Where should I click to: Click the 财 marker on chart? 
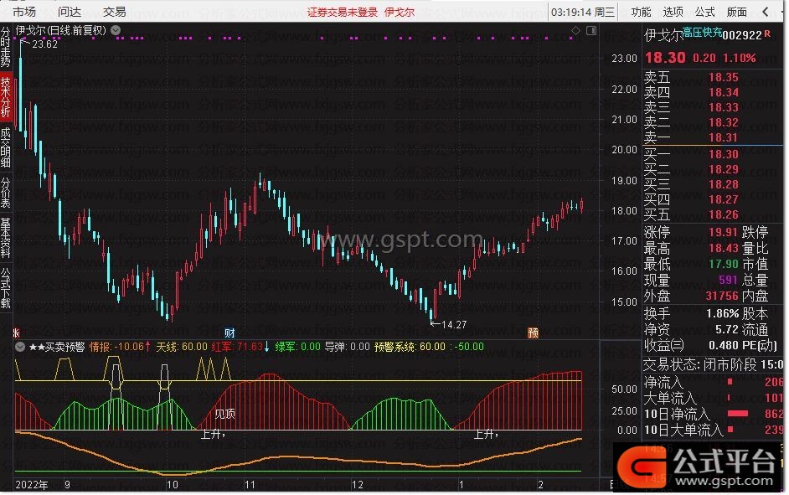click(x=229, y=333)
